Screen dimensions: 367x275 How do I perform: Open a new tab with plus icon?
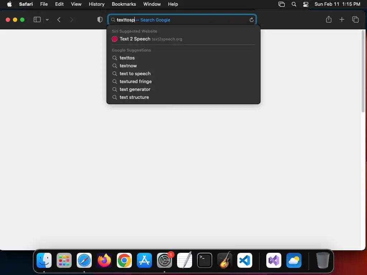click(342, 20)
